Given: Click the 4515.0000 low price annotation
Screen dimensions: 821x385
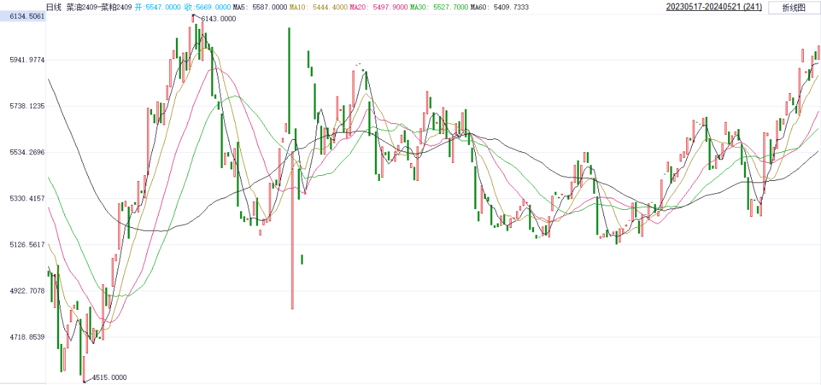Looking at the screenshot, I should tap(110, 378).
